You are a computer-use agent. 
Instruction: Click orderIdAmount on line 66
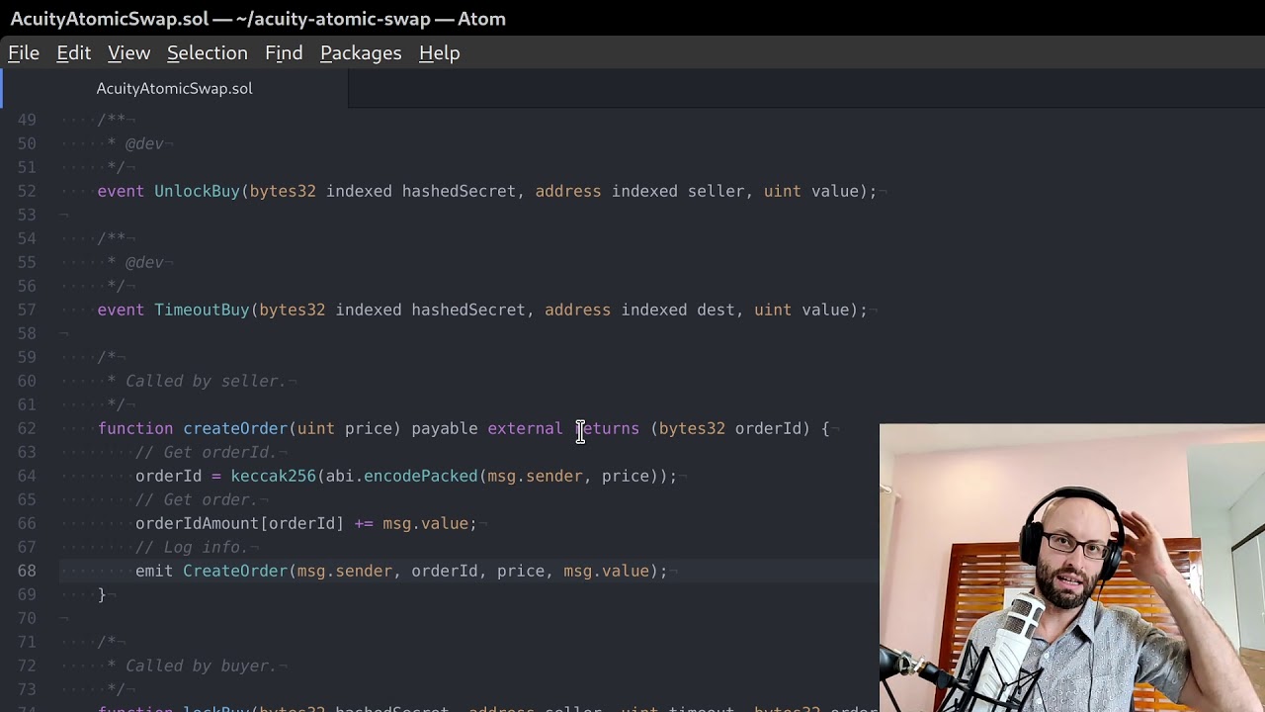point(197,523)
